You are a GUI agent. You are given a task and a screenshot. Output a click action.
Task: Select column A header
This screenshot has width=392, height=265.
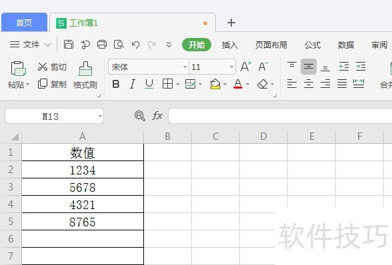click(83, 136)
